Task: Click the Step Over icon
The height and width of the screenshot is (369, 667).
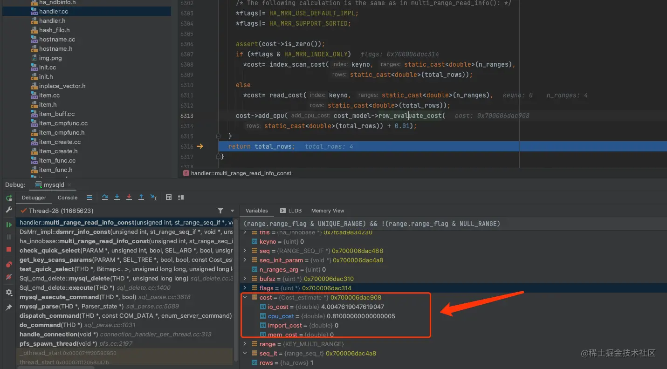Action: coord(105,198)
